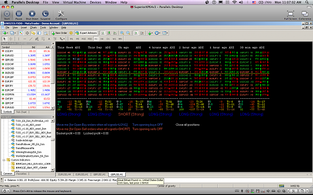Toggle chart shift from right border
Viewport: 313px width, 195px height.
[142, 33]
